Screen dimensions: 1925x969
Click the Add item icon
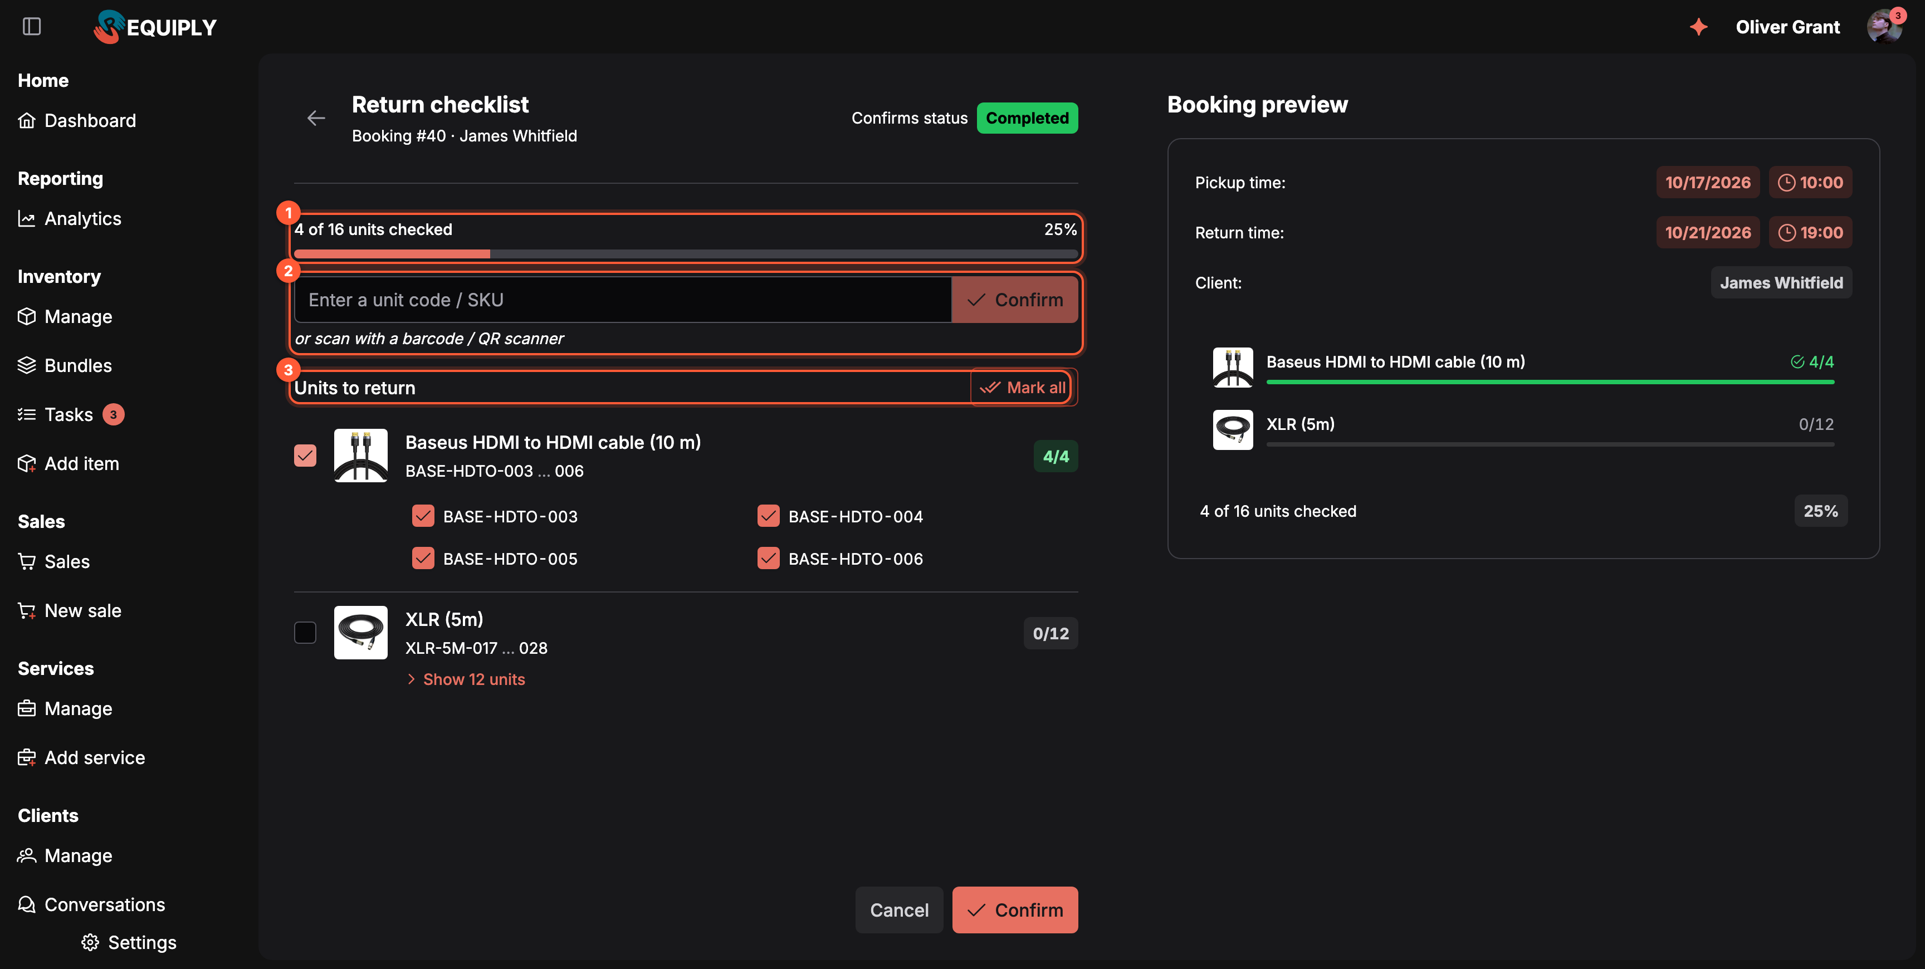click(27, 463)
